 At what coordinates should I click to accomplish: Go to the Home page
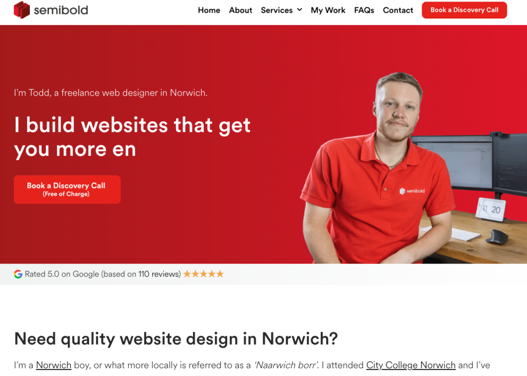click(209, 10)
